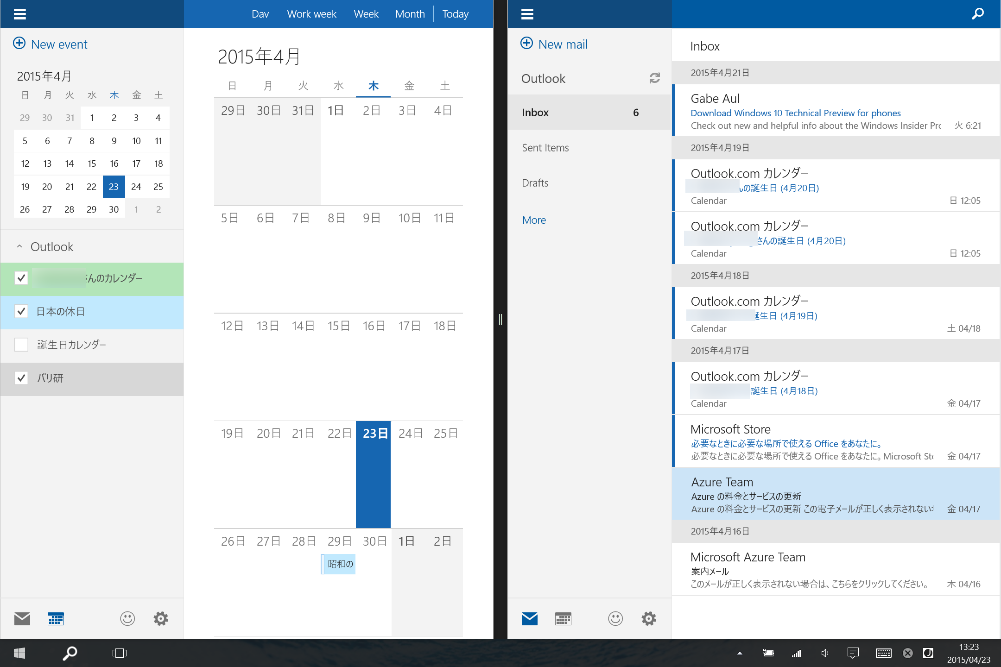The width and height of the screenshot is (1001, 667).
Task: Collapse the Outlook calendars section
Action: tap(19, 247)
